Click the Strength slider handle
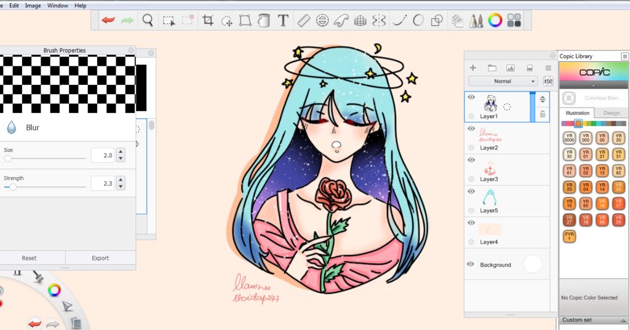This screenshot has width=630, height=330. point(13,187)
